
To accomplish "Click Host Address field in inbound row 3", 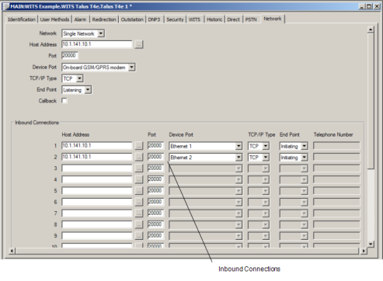I will coord(97,168).
